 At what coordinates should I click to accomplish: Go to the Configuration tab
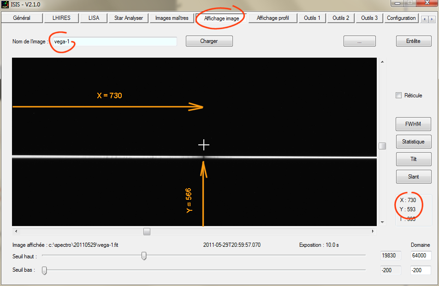(x=401, y=18)
